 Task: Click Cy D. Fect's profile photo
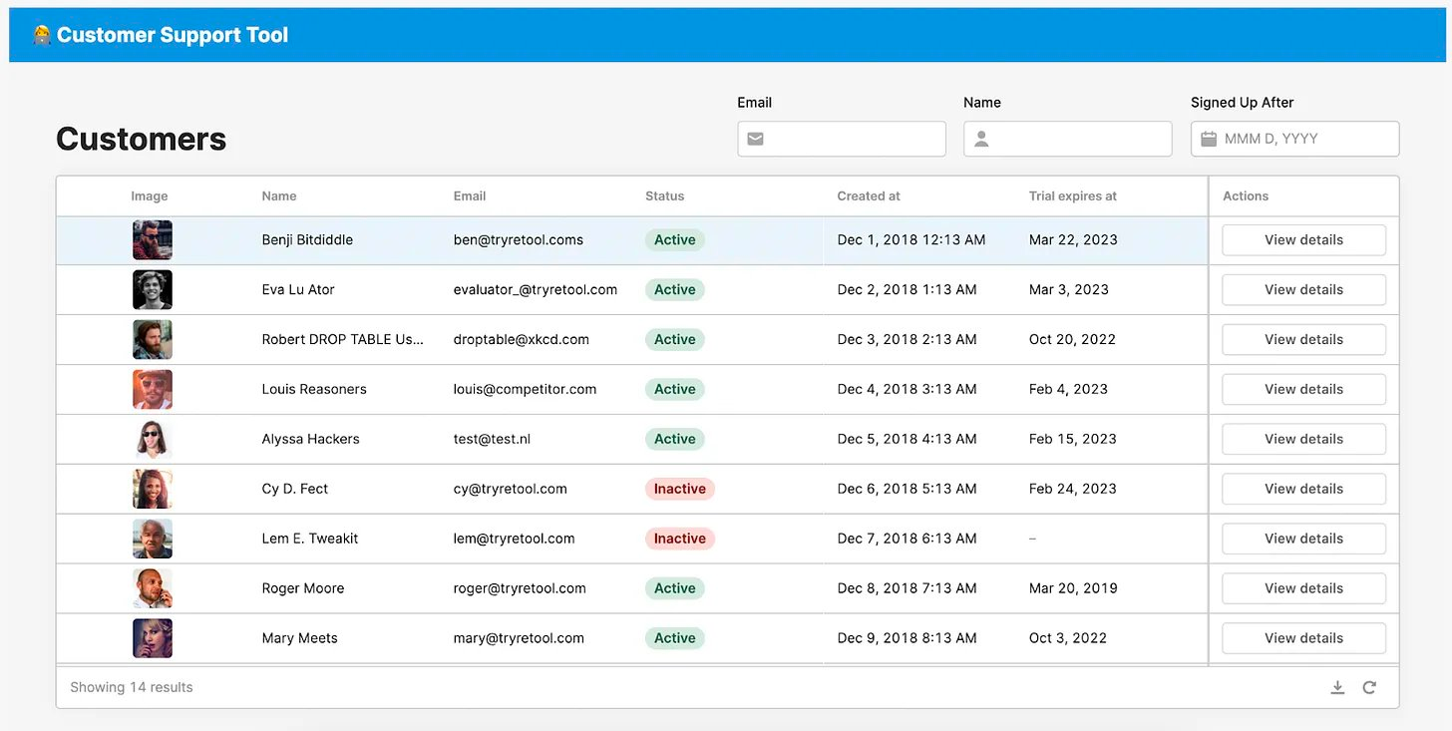[153, 490]
